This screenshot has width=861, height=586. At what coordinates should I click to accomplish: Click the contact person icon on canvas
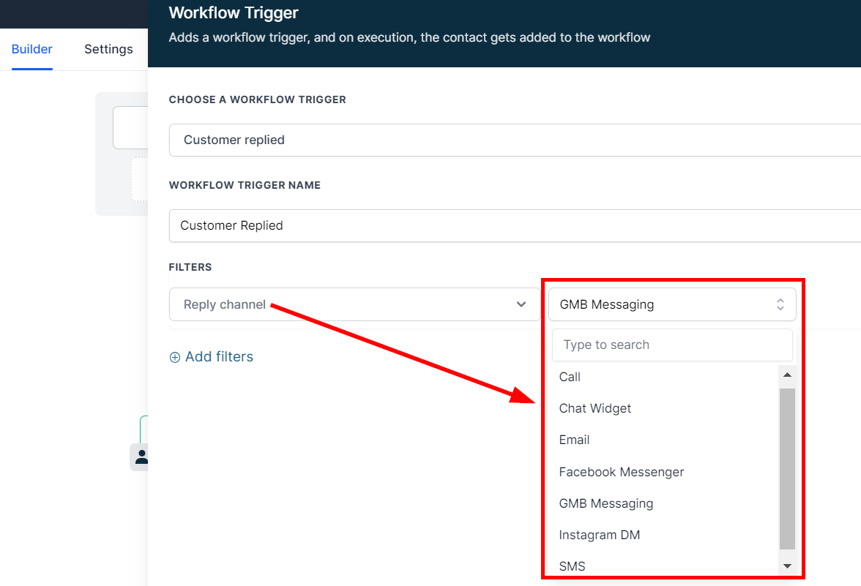click(141, 457)
